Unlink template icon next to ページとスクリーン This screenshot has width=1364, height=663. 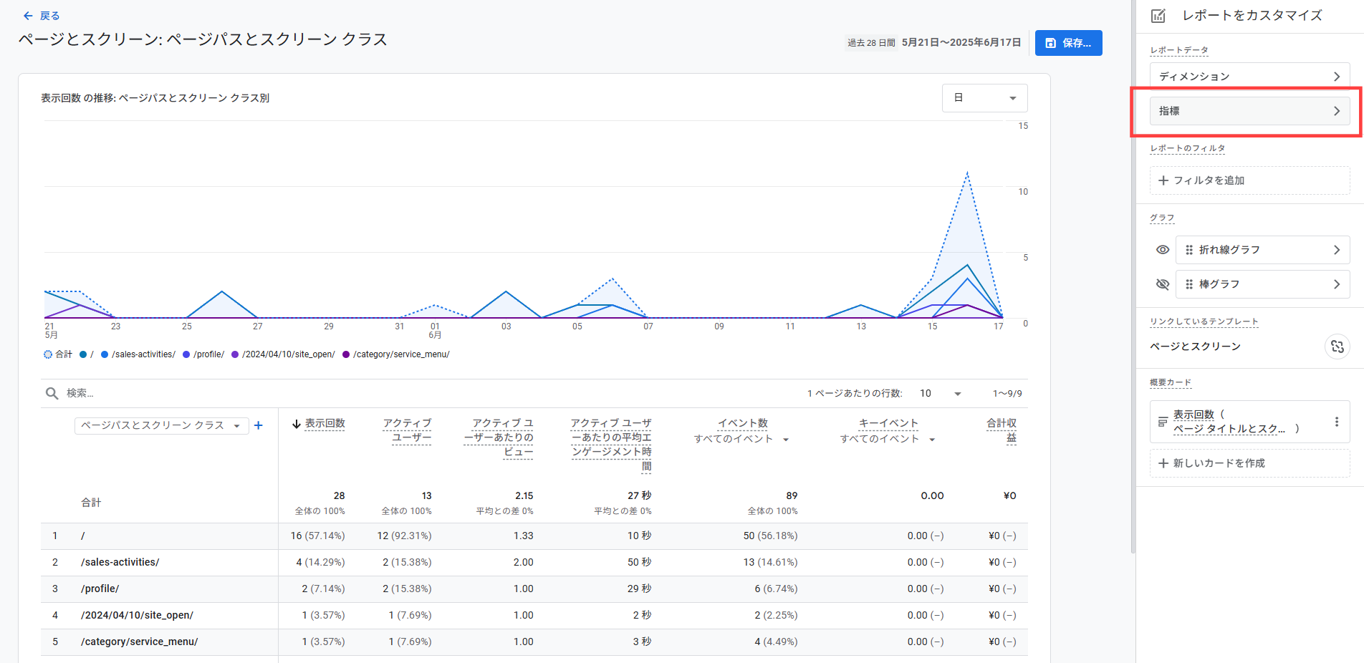point(1337,347)
